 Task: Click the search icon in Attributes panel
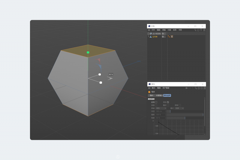click(196, 88)
